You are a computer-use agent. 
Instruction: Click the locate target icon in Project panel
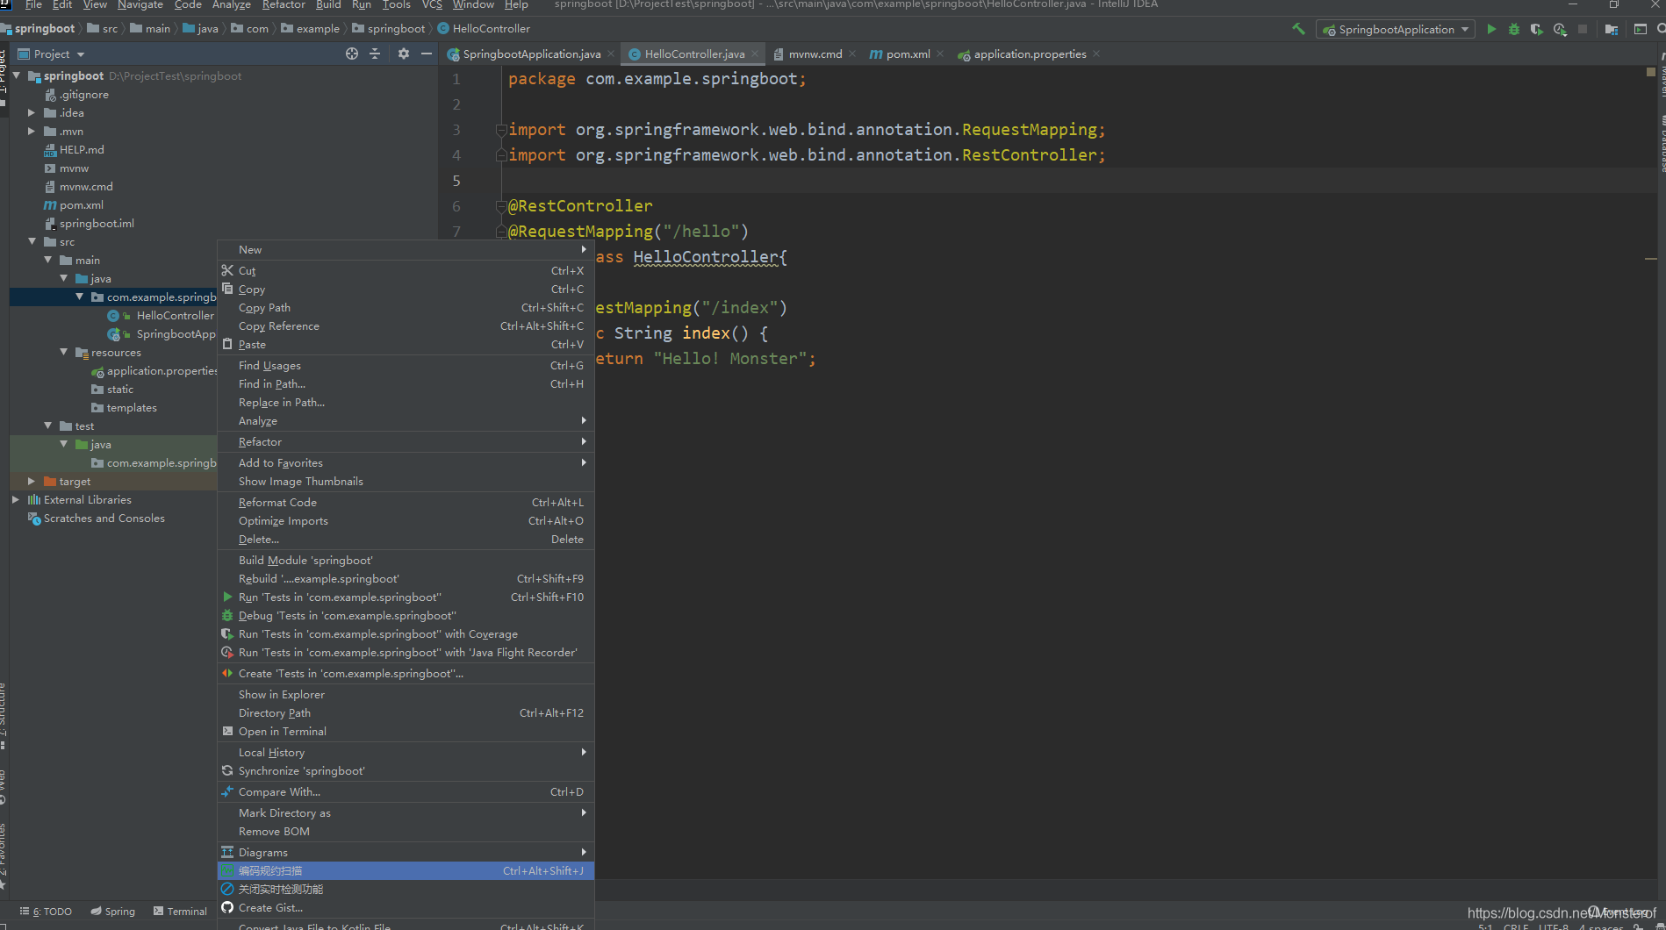pyautogui.click(x=352, y=54)
